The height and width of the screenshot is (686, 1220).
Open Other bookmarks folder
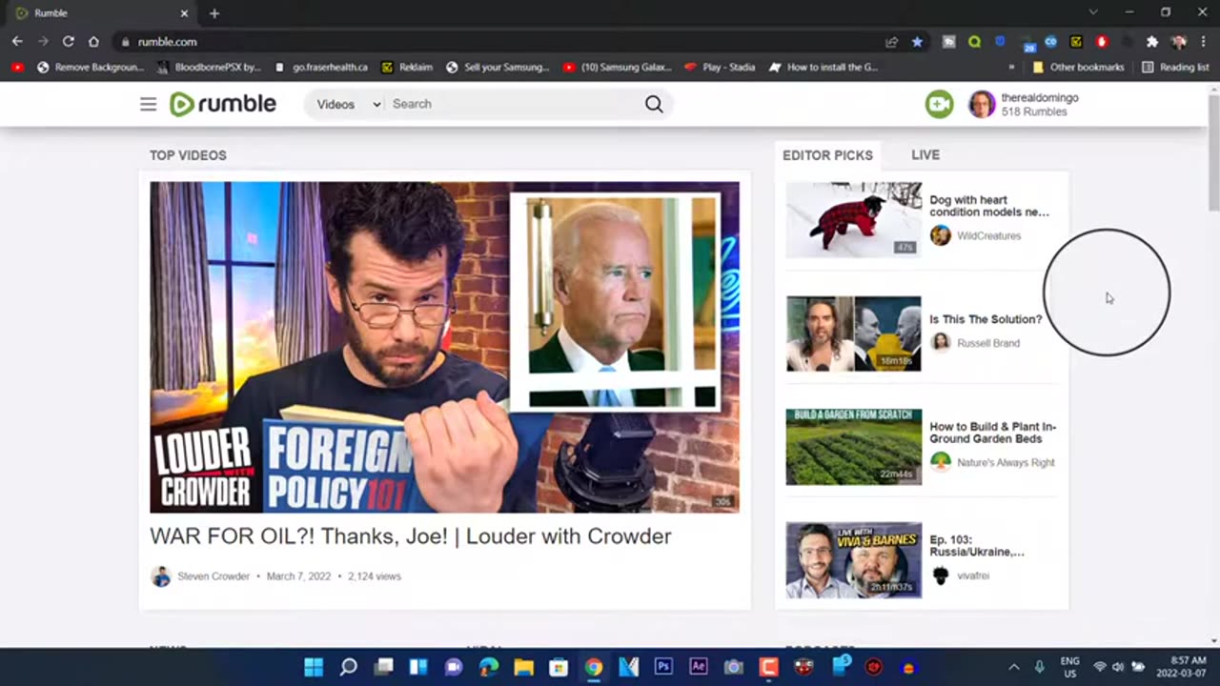(x=1079, y=68)
